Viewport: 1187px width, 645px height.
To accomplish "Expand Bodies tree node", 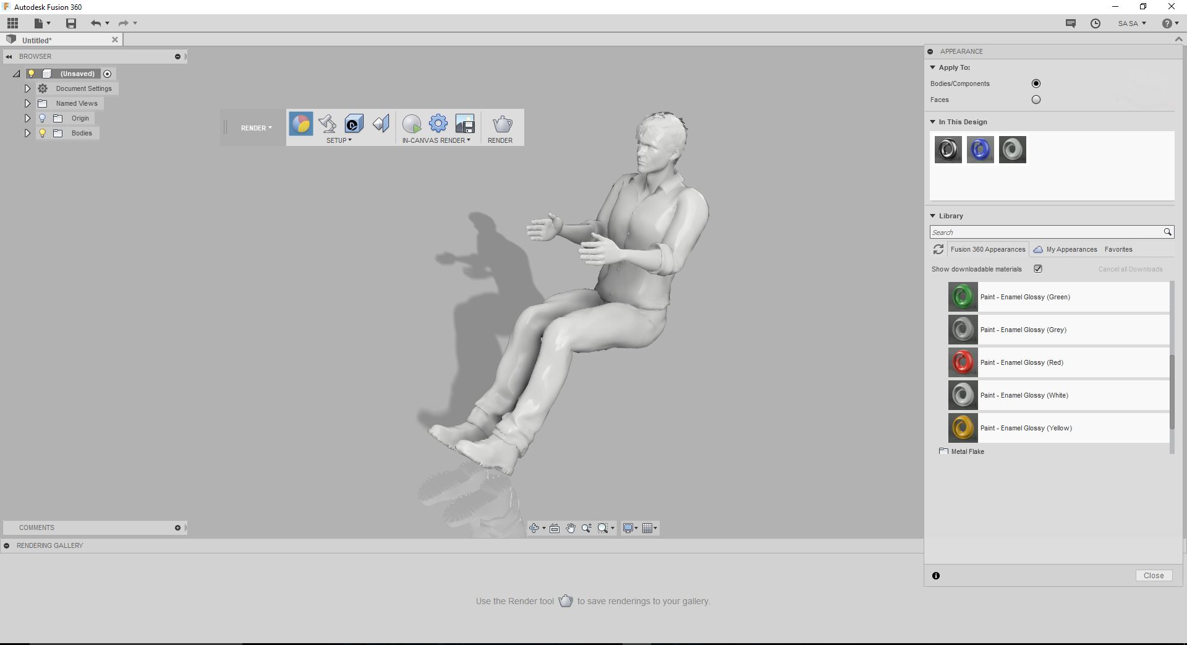I will click(27, 133).
